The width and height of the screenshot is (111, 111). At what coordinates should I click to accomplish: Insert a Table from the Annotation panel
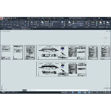[38, 25]
